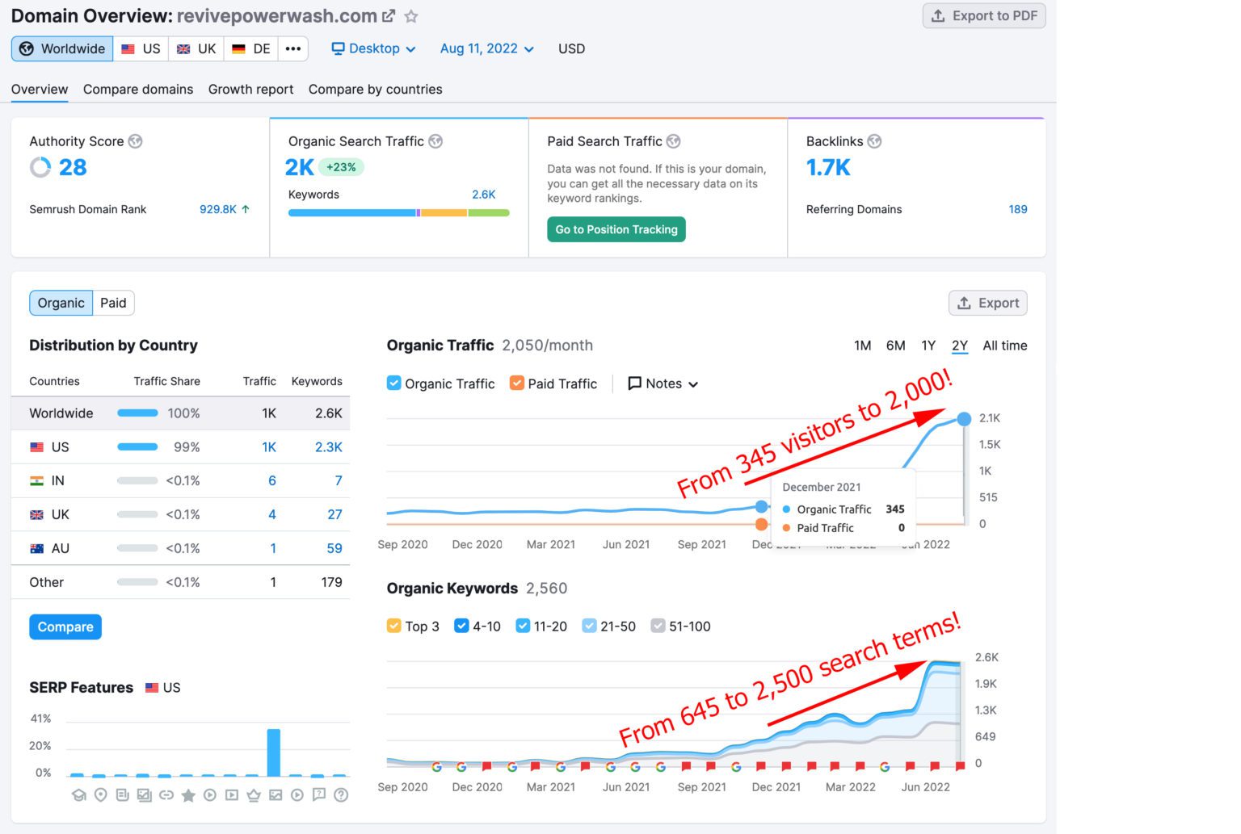Set chart range to All time
1241x834 pixels.
pyautogui.click(x=1005, y=346)
